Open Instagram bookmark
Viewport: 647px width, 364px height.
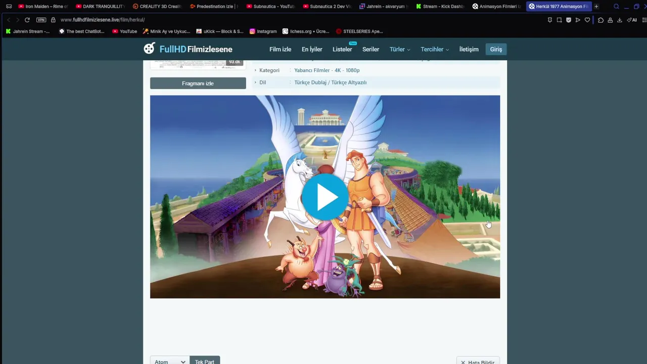pos(263,31)
